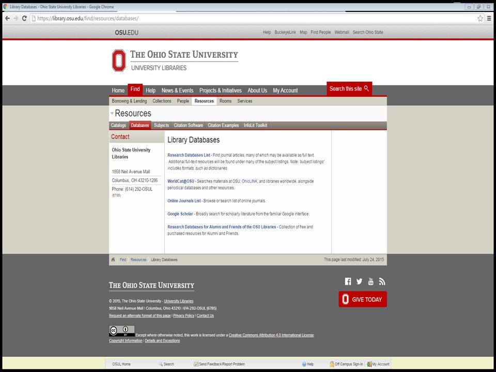Viewport: 496px width, 372px height.
Task: Click the Send Feedback/Report Problem icon
Action: click(x=196, y=364)
